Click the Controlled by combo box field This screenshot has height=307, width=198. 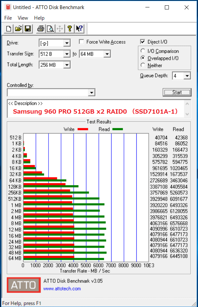click(51, 92)
